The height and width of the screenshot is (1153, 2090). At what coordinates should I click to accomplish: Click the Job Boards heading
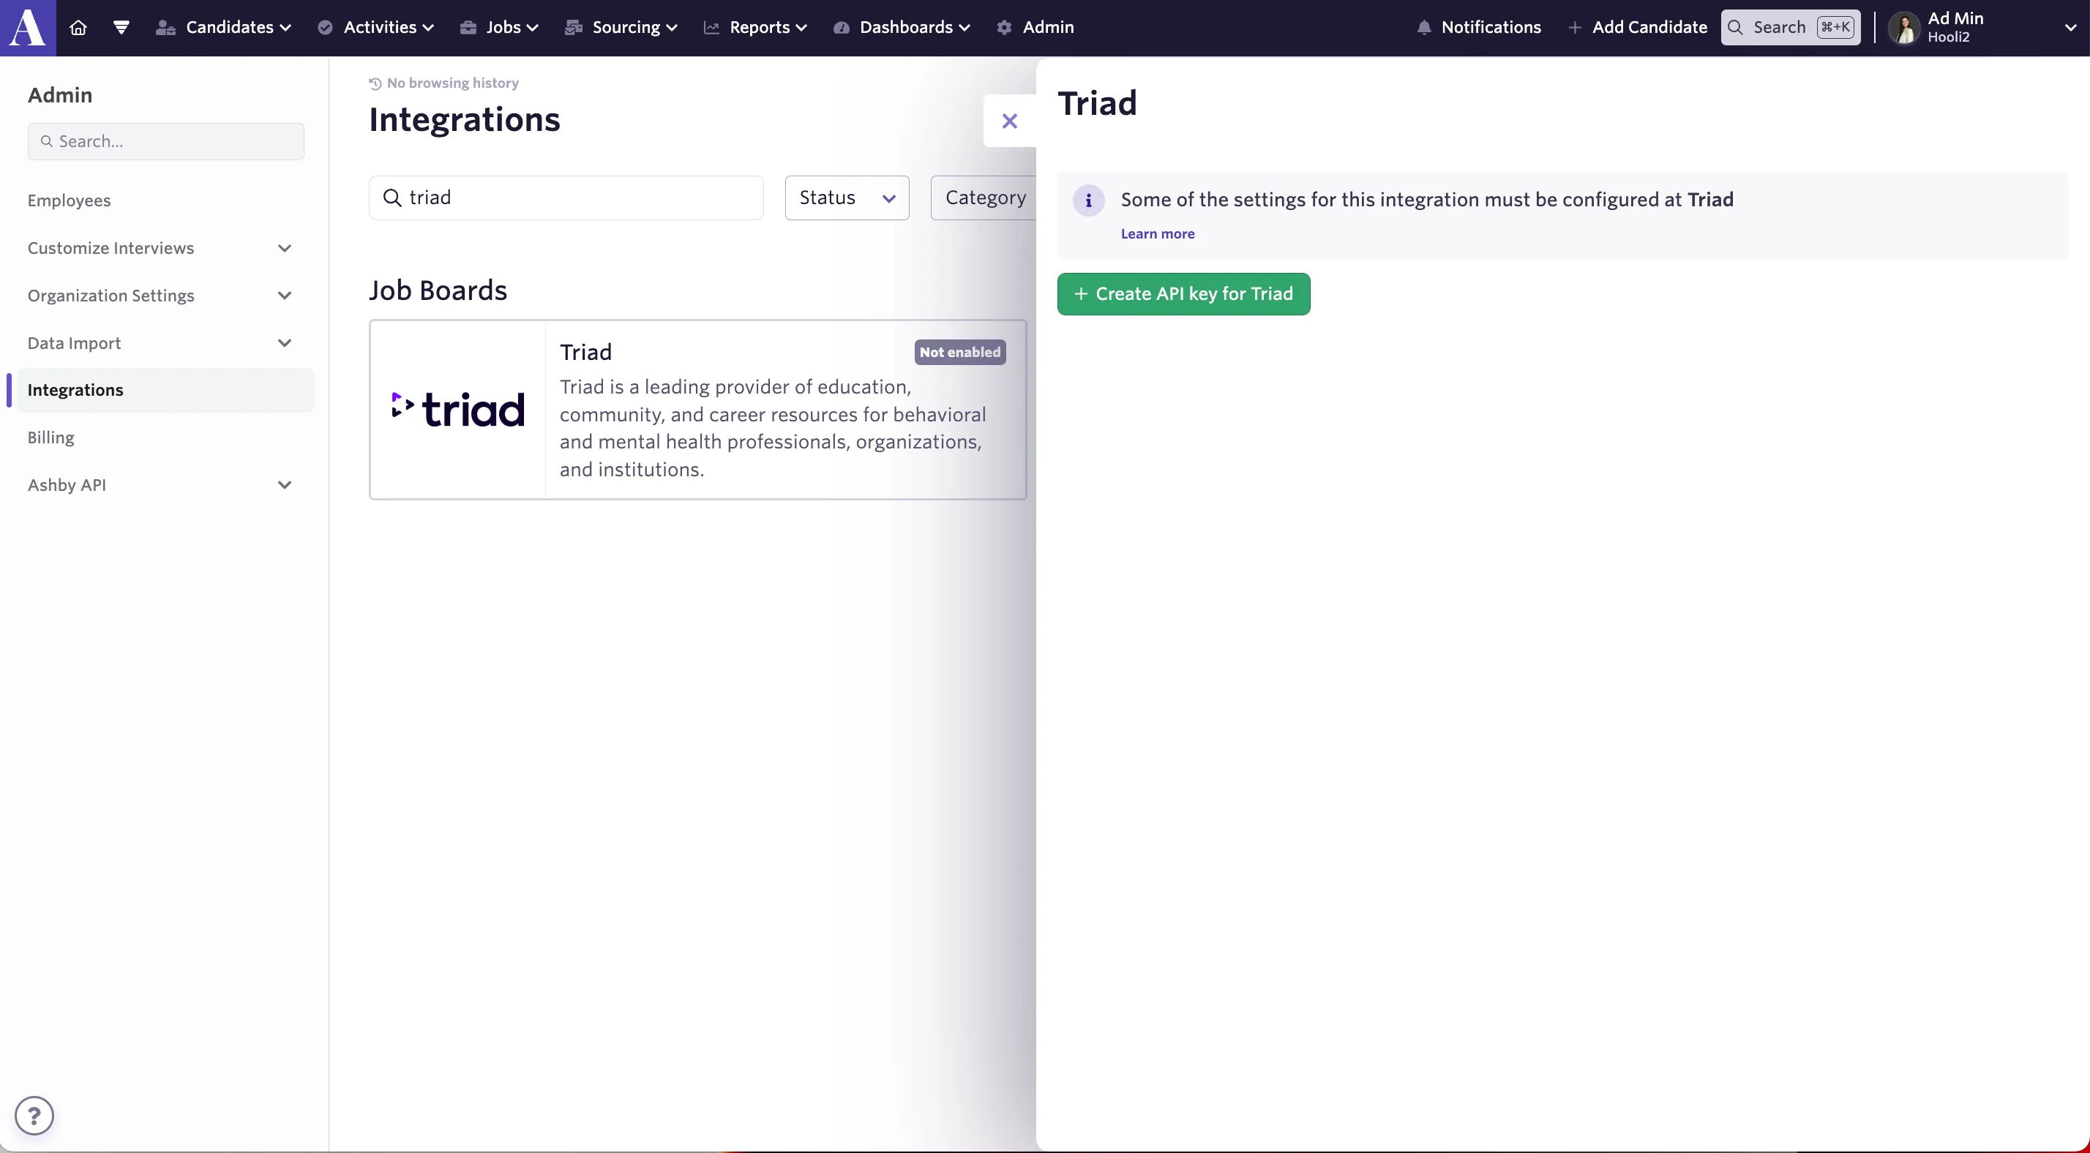point(438,290)
